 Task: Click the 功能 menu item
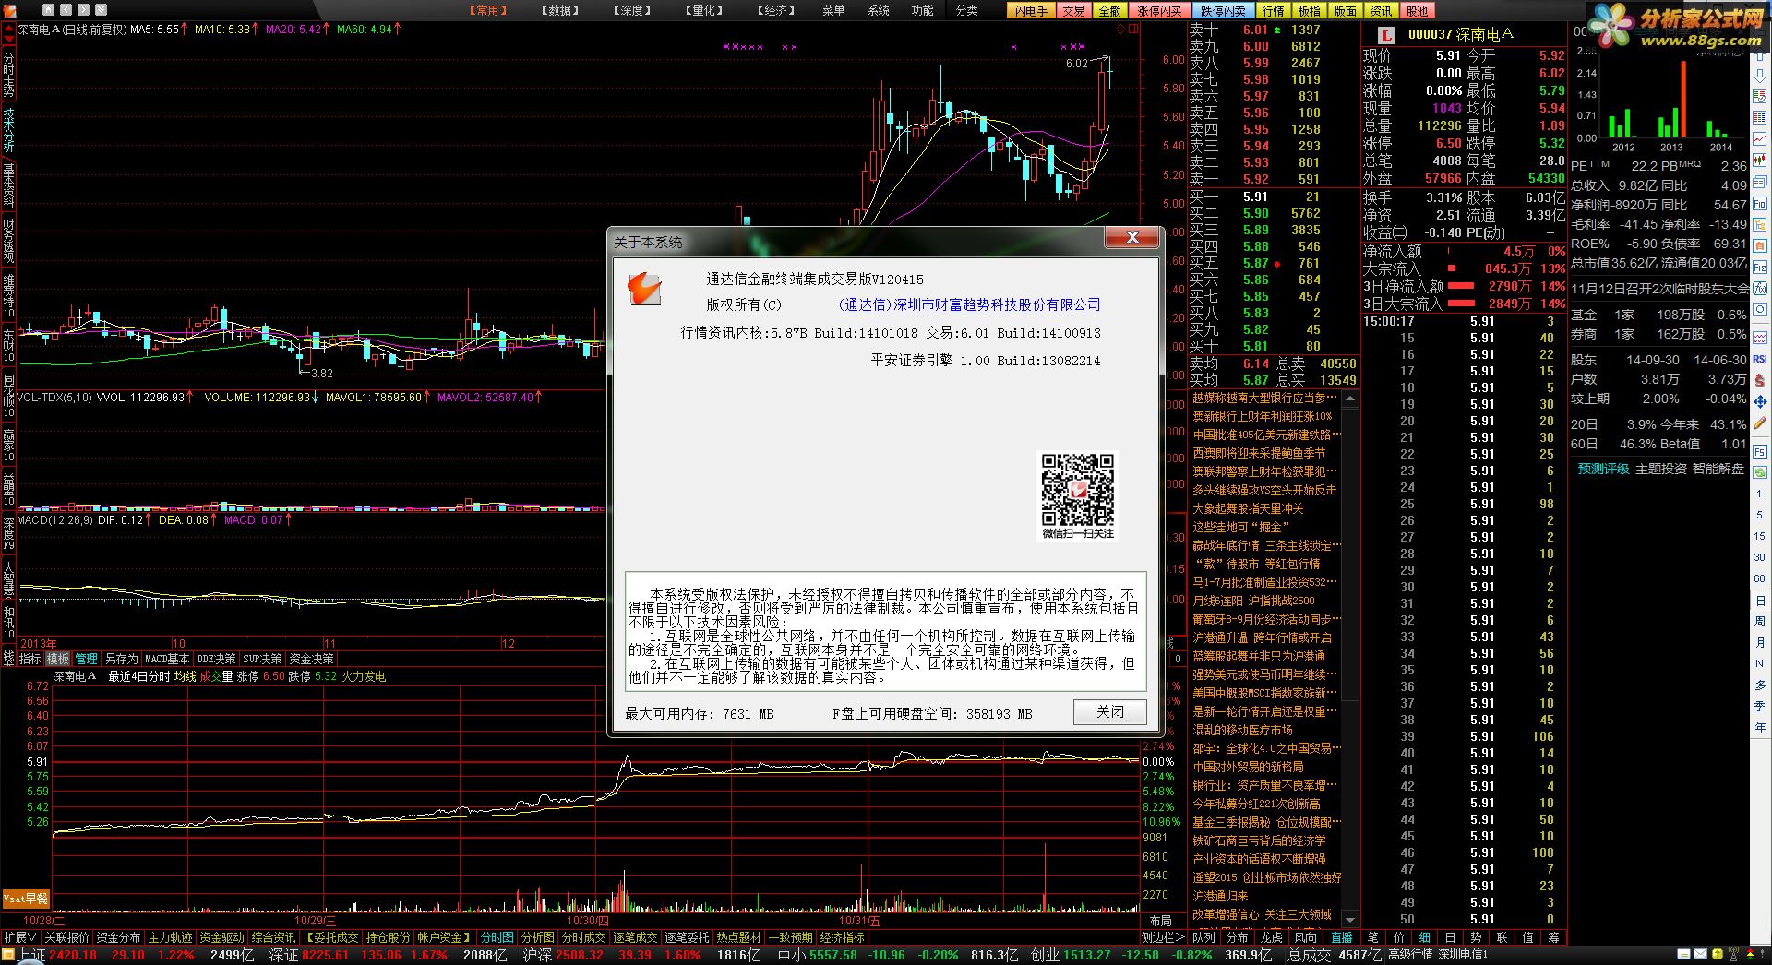922,10
